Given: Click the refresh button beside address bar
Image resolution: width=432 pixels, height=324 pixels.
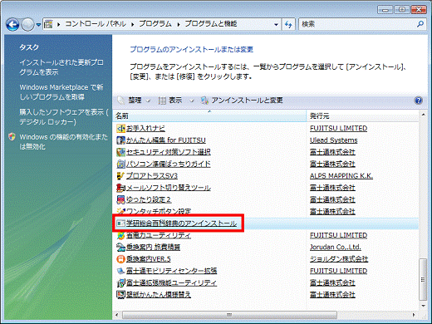Looking at the screenshot, I should [x=288, y=24].
